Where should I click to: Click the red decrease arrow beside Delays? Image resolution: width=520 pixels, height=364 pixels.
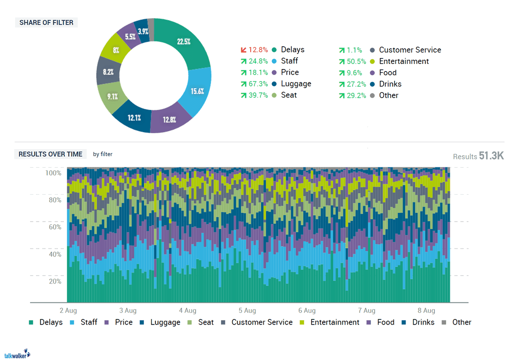pyautogui.click(x=243, y=50)
